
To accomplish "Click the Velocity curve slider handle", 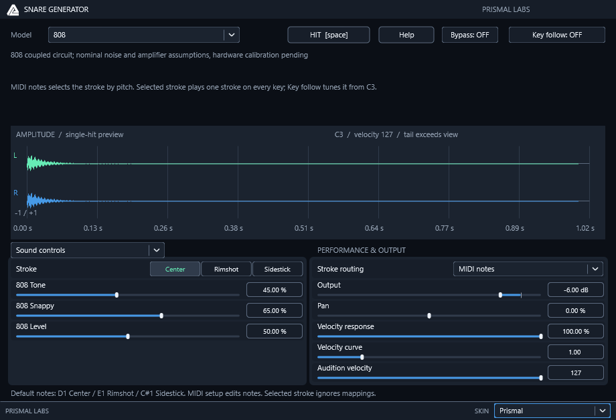I will pos(362,357).
